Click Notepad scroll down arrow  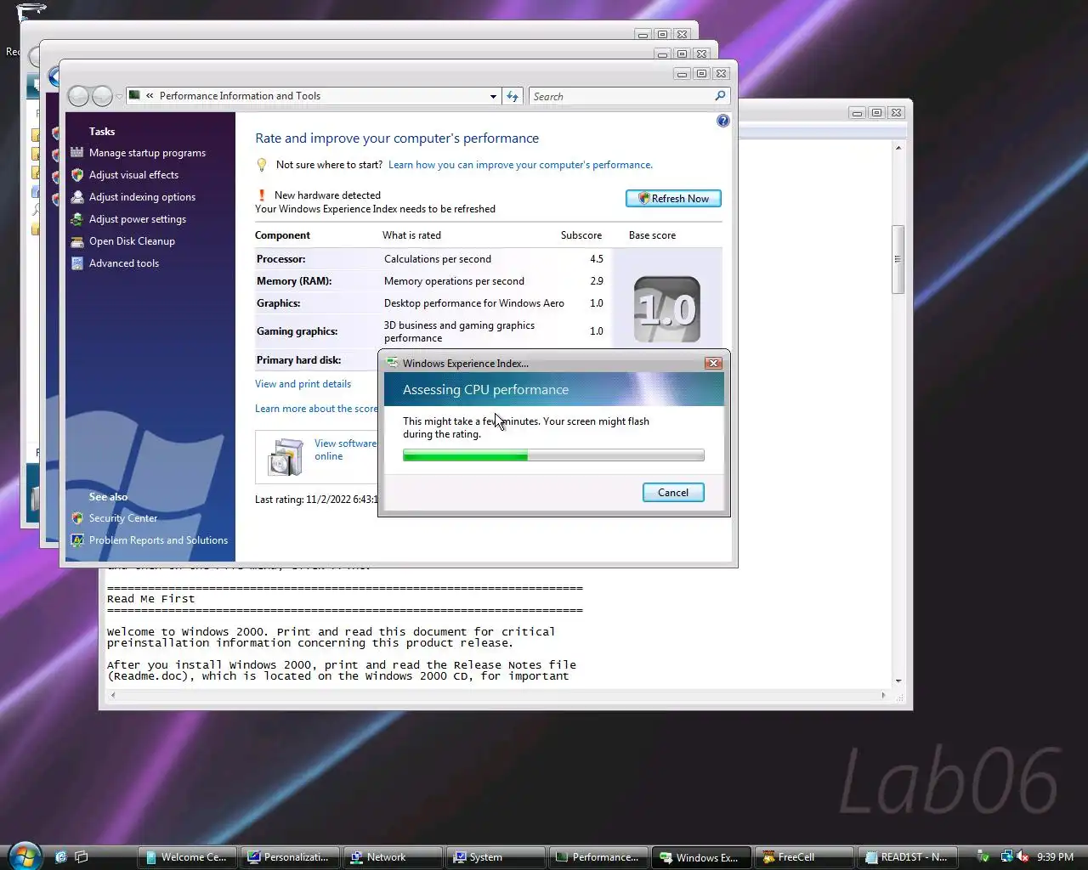pos(898,681)
